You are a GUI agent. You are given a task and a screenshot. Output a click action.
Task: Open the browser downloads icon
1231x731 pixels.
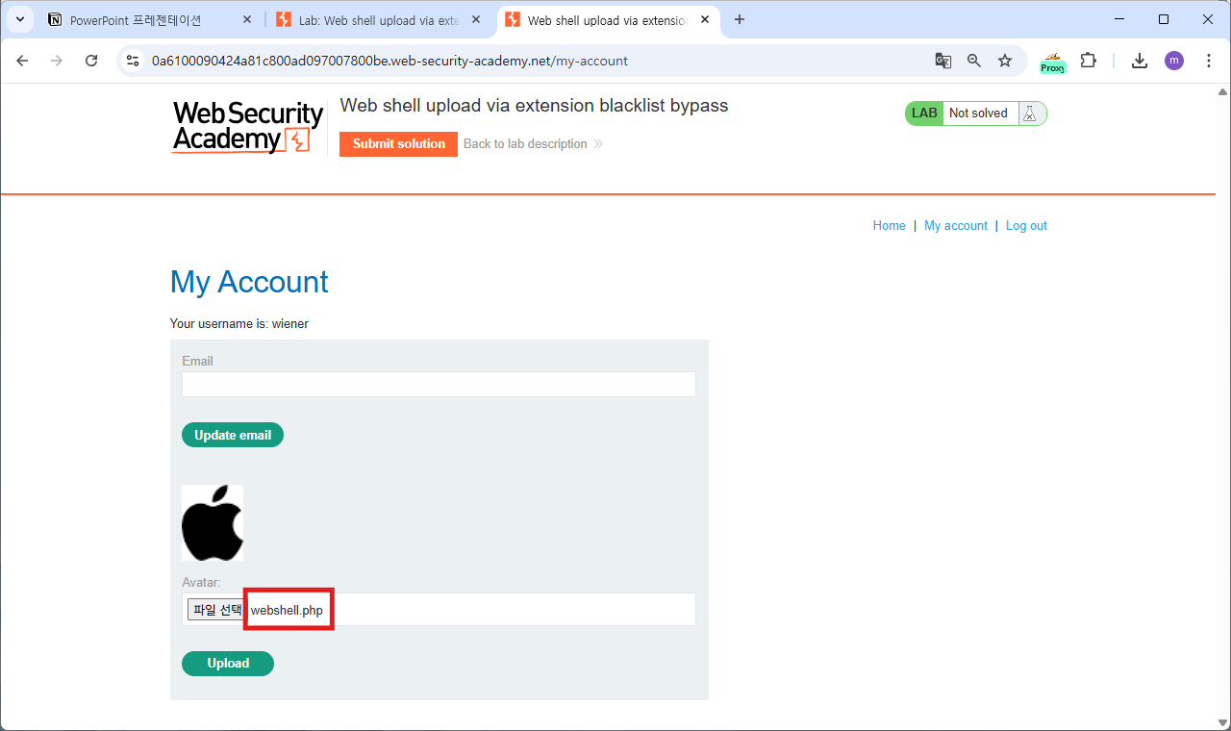pos(1140,61)
